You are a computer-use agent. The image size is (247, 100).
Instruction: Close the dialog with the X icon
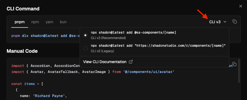[x=241, y=6]
